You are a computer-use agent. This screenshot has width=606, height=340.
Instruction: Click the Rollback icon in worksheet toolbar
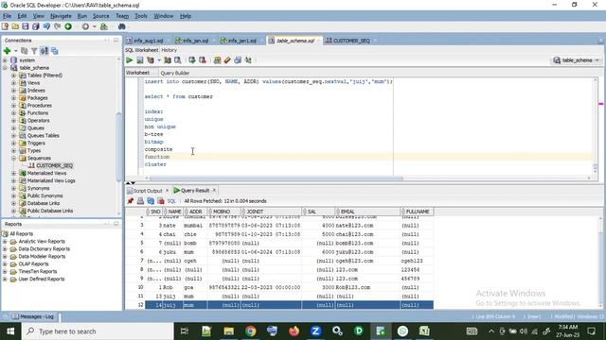click(202, 60)
